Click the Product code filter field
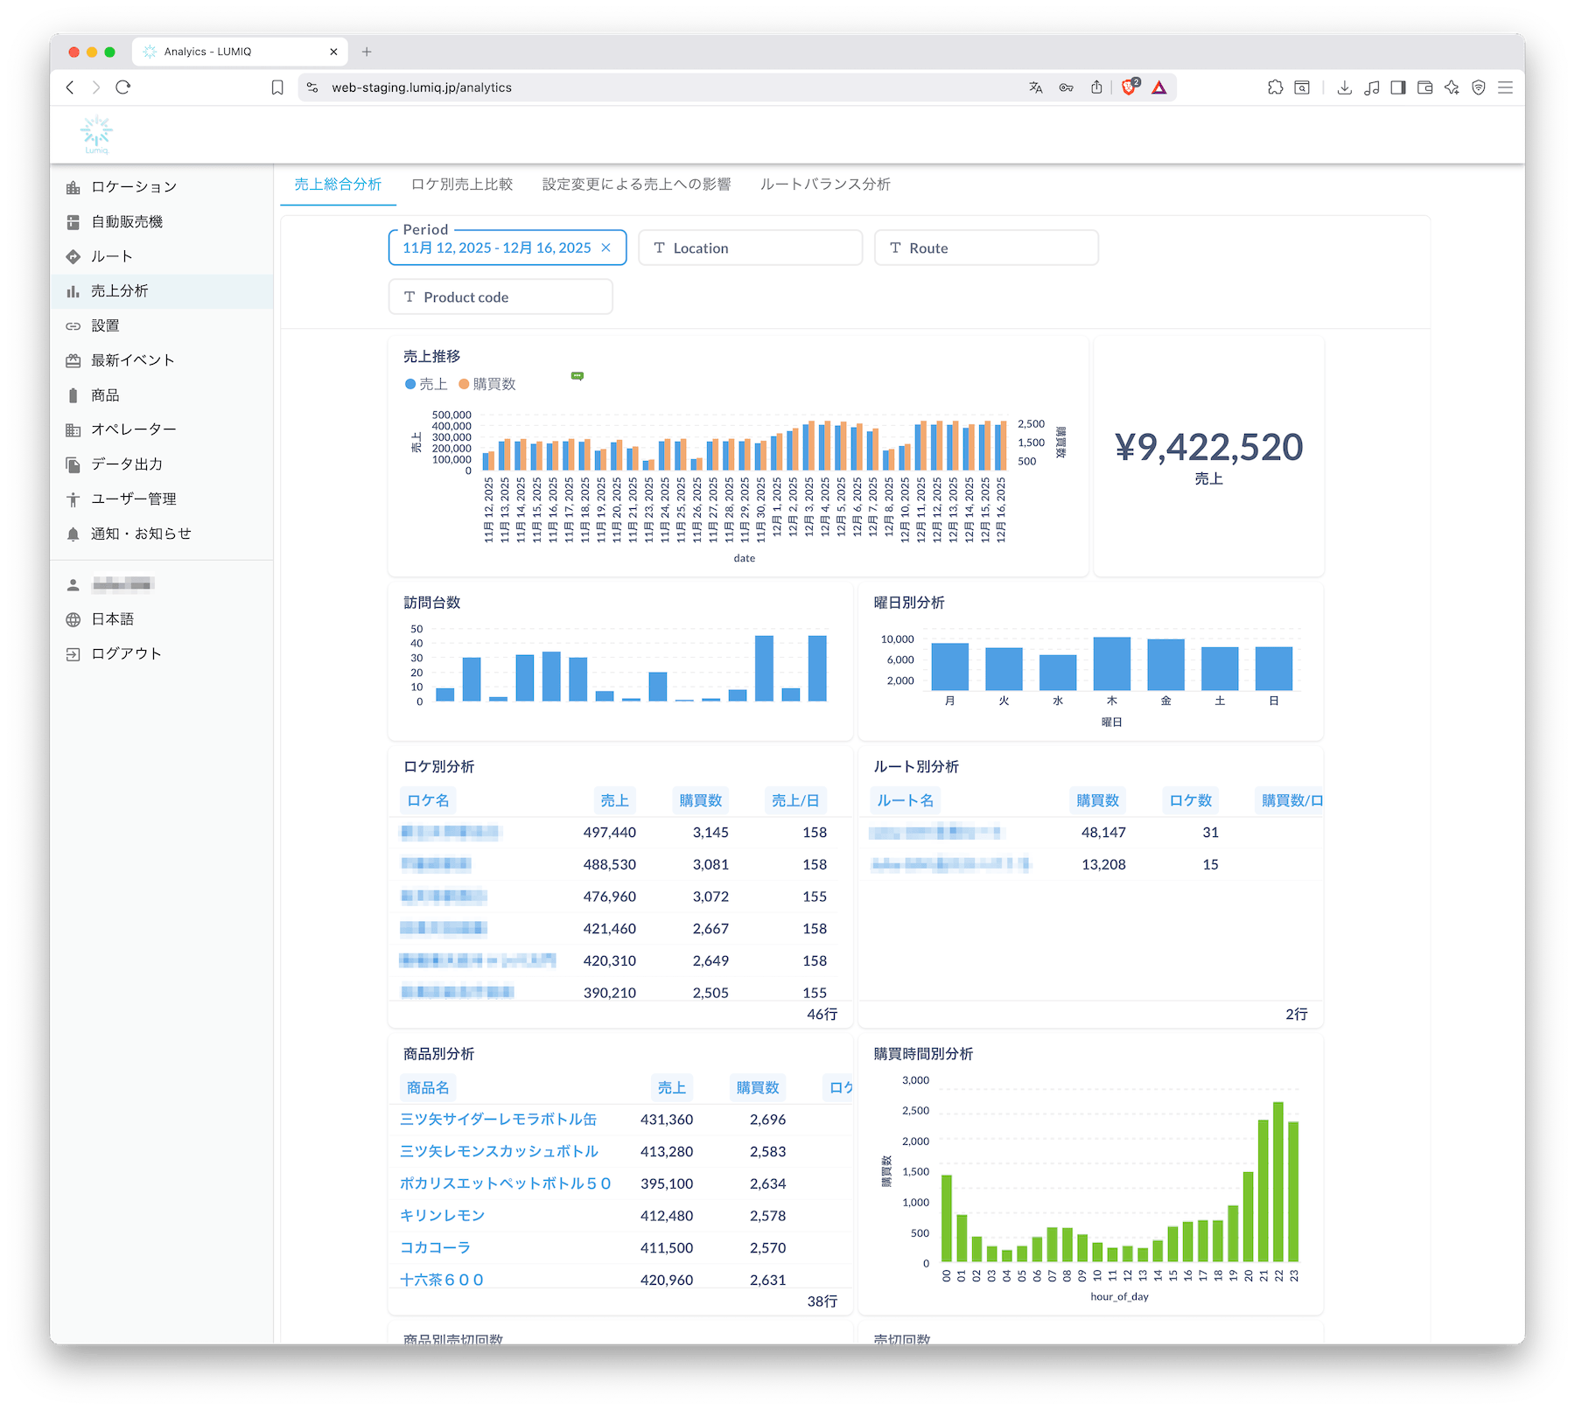Image resolution: width=1575 pixels, height=1410 pixels. [500, 297]
